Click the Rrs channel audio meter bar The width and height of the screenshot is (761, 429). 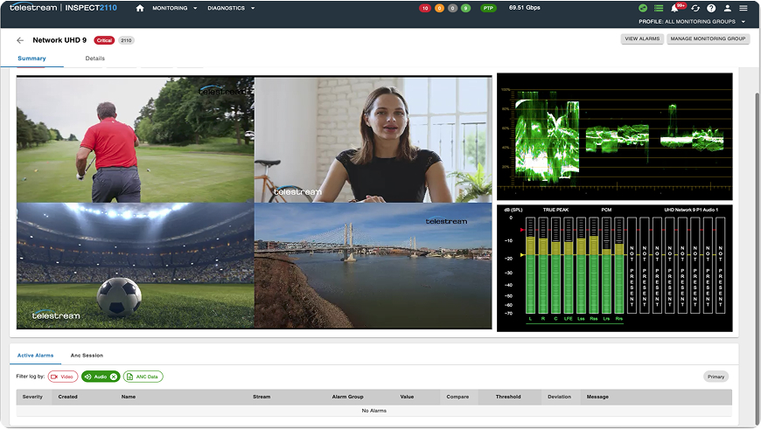(618, 266)
